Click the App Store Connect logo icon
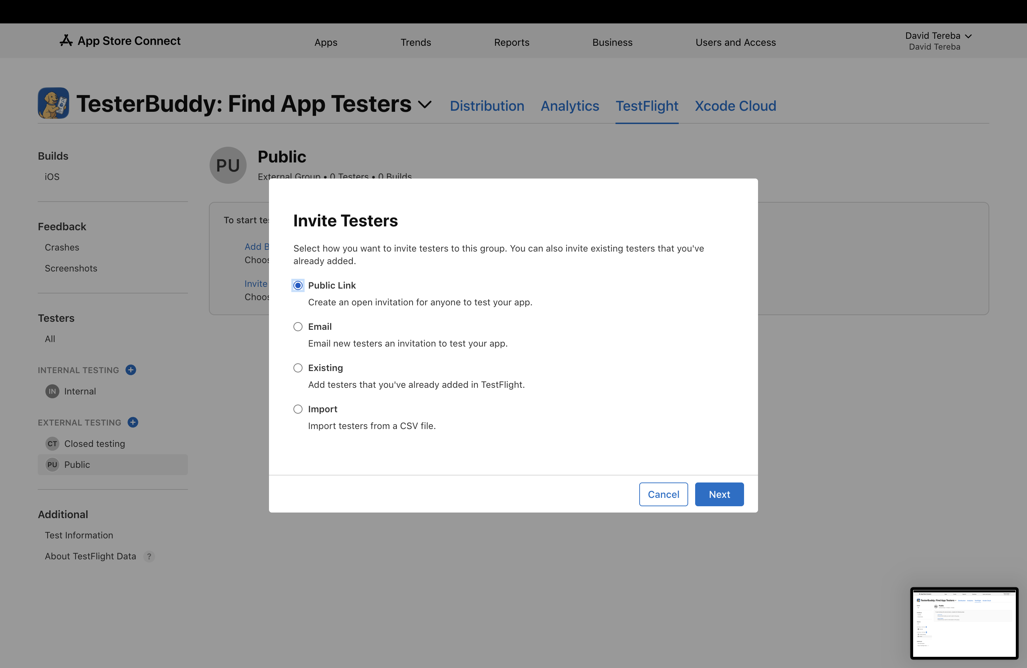Image resolution: width=1027 pixels, height=668 pixels. [x=66, y=41]
